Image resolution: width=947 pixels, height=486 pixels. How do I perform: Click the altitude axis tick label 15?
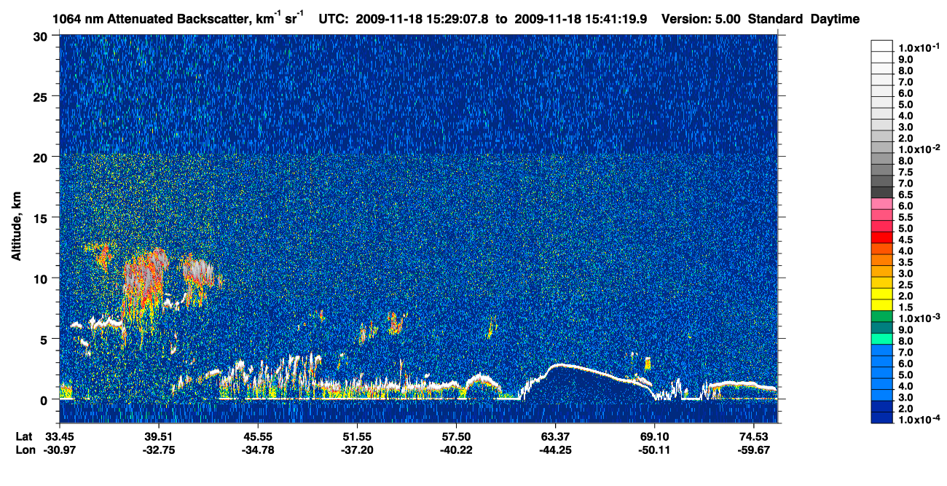click(42, 218)
